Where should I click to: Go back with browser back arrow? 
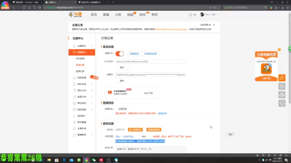coord(13,8)
